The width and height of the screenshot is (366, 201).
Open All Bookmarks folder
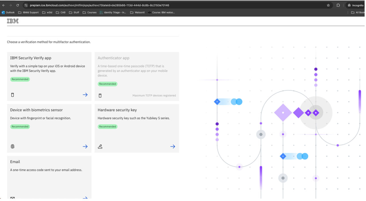(358, 13)
